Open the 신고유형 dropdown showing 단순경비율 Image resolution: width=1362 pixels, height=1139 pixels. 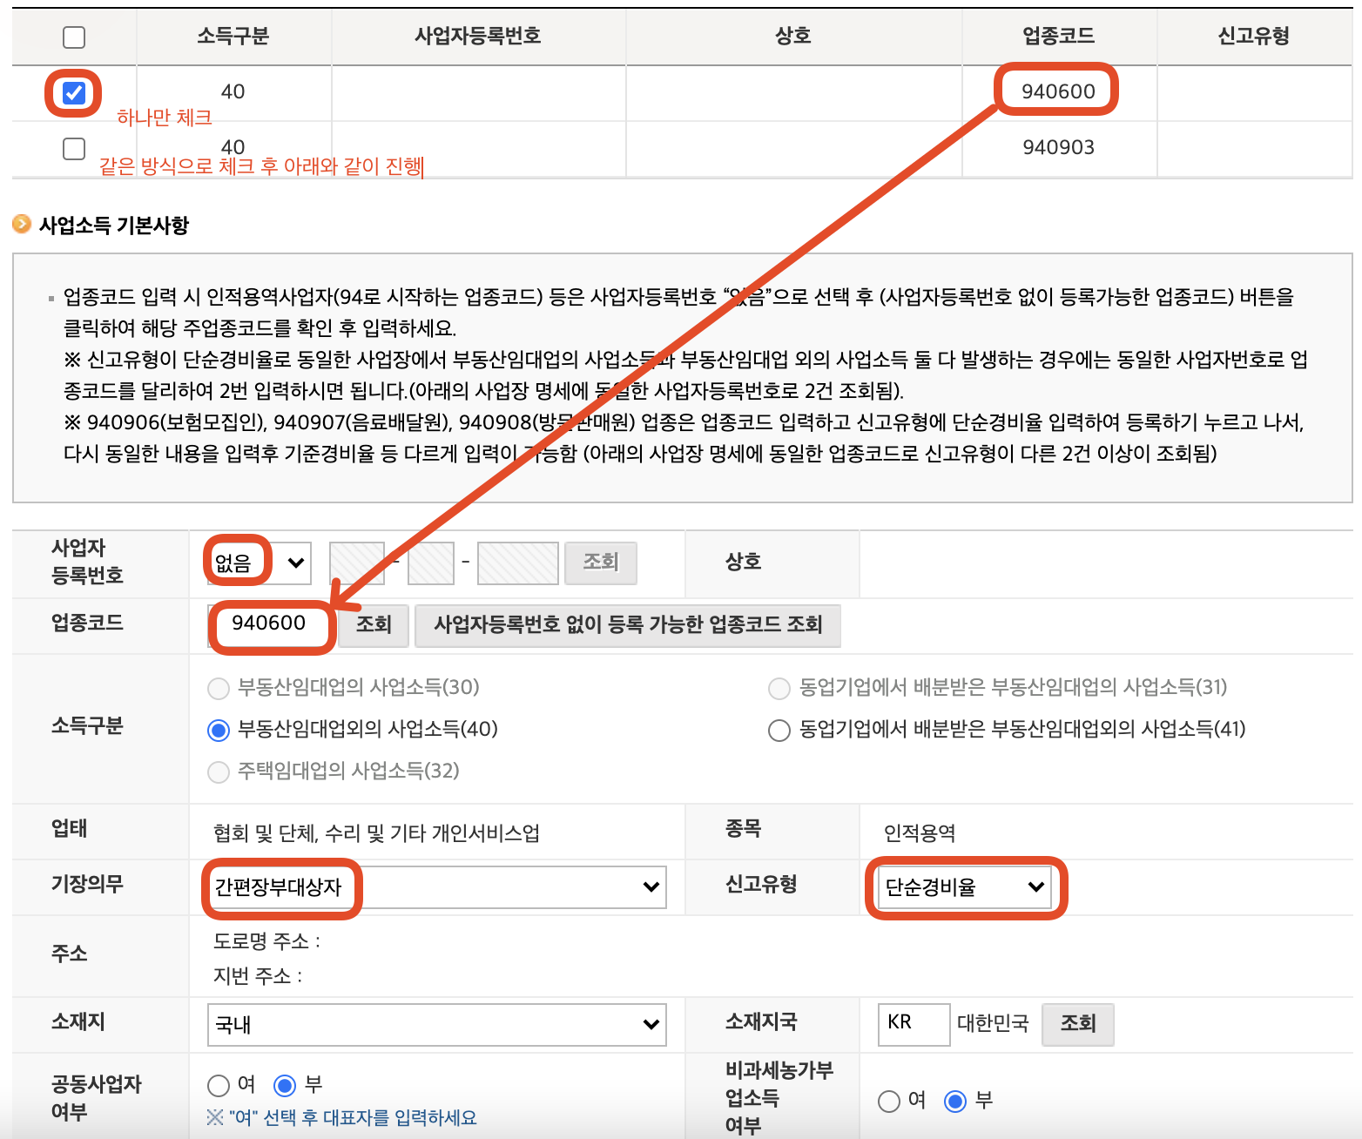[964, 887]
